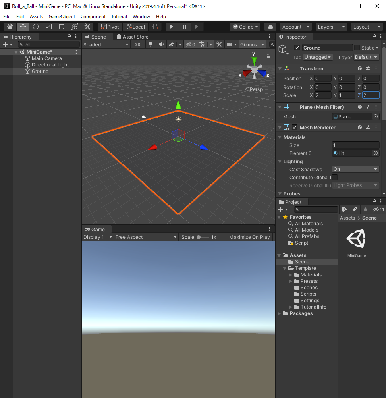386x398 pixels.
Task: Open the Tag dropdown
Action: pyautogui.click(x=318, y=57)
